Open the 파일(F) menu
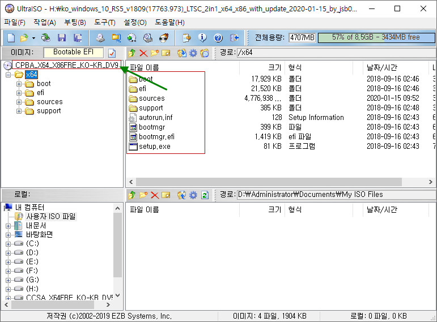437x322 pixels. coord(15,23)
